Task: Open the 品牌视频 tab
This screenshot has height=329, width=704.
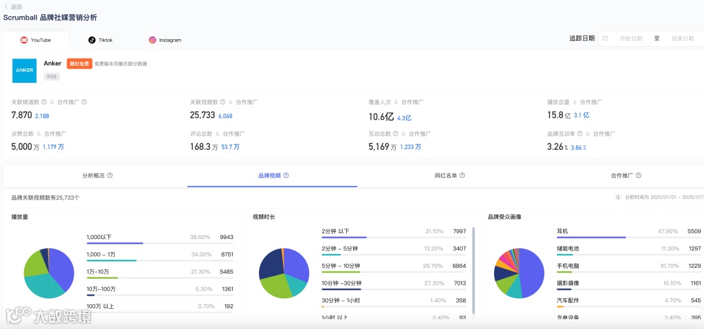Action: (273, 175)
